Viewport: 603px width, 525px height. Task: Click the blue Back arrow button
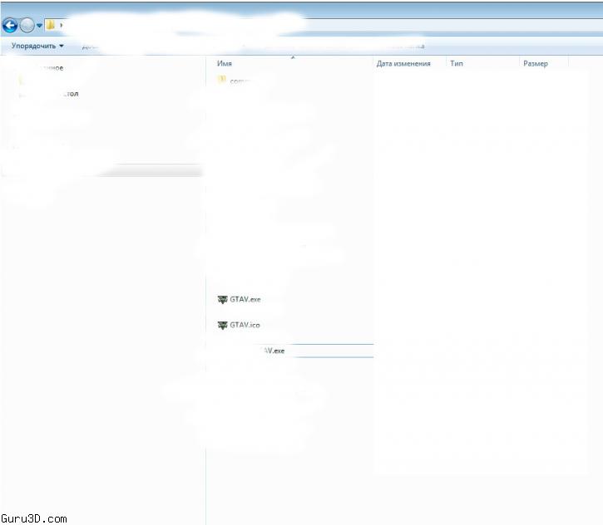[x=10, y=26]
